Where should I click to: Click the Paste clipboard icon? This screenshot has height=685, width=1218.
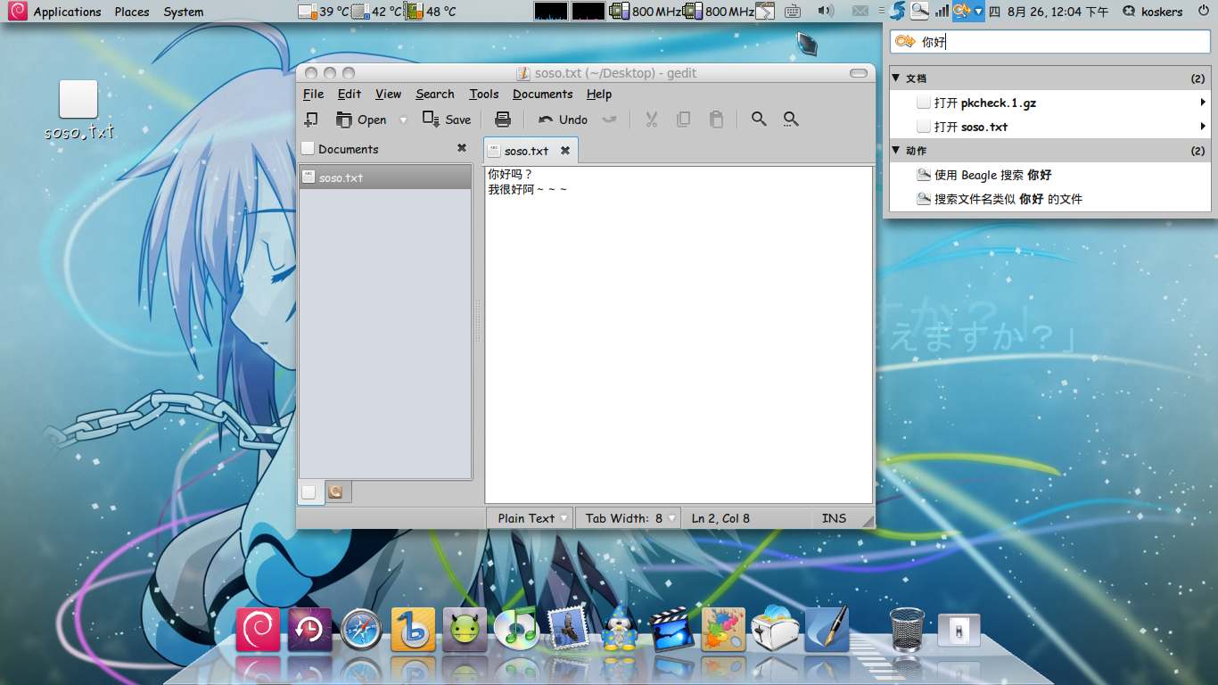click(716, 120)
